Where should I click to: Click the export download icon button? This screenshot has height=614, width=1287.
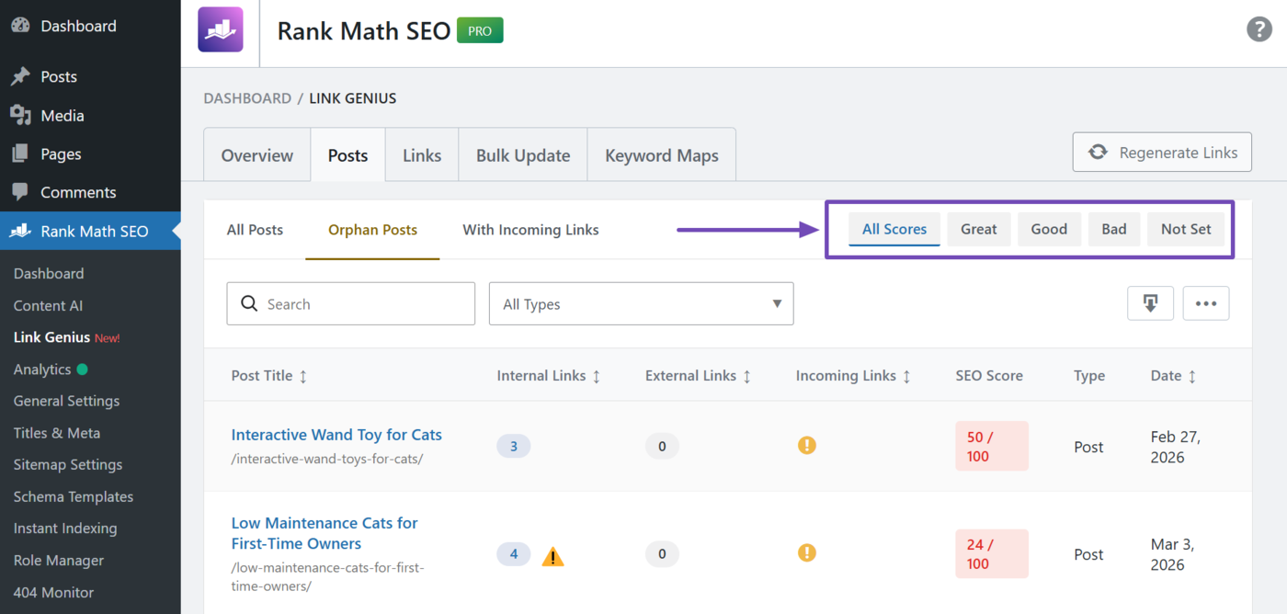coord(1150,303)
